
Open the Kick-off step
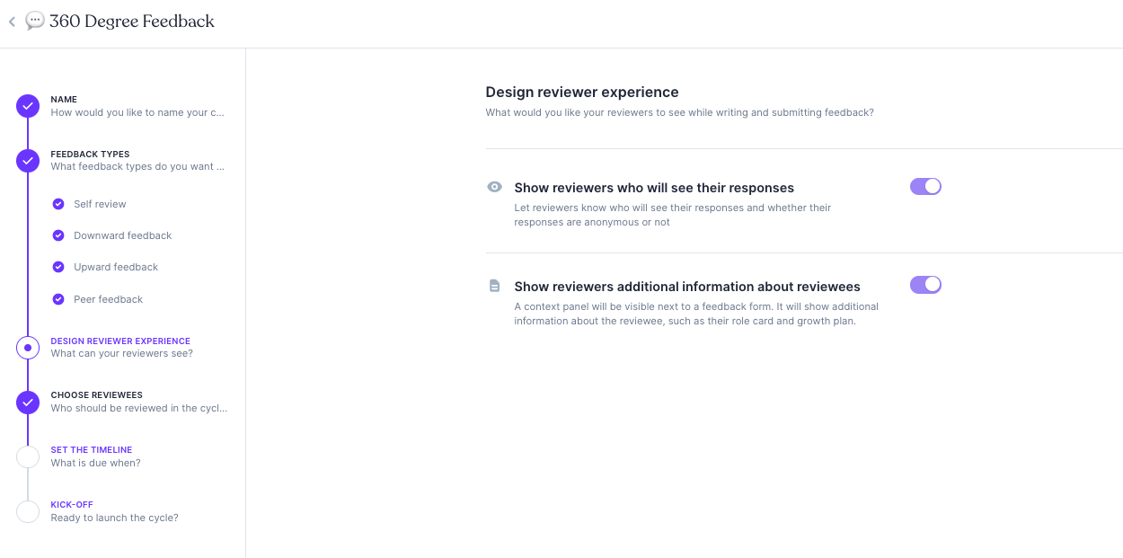[72, 505]
